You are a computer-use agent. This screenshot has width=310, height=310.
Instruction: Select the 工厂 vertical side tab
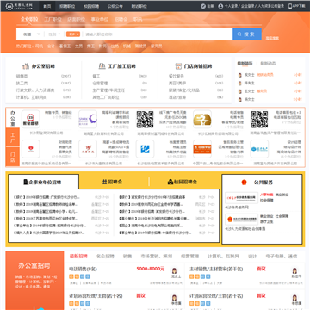point(13,137)
